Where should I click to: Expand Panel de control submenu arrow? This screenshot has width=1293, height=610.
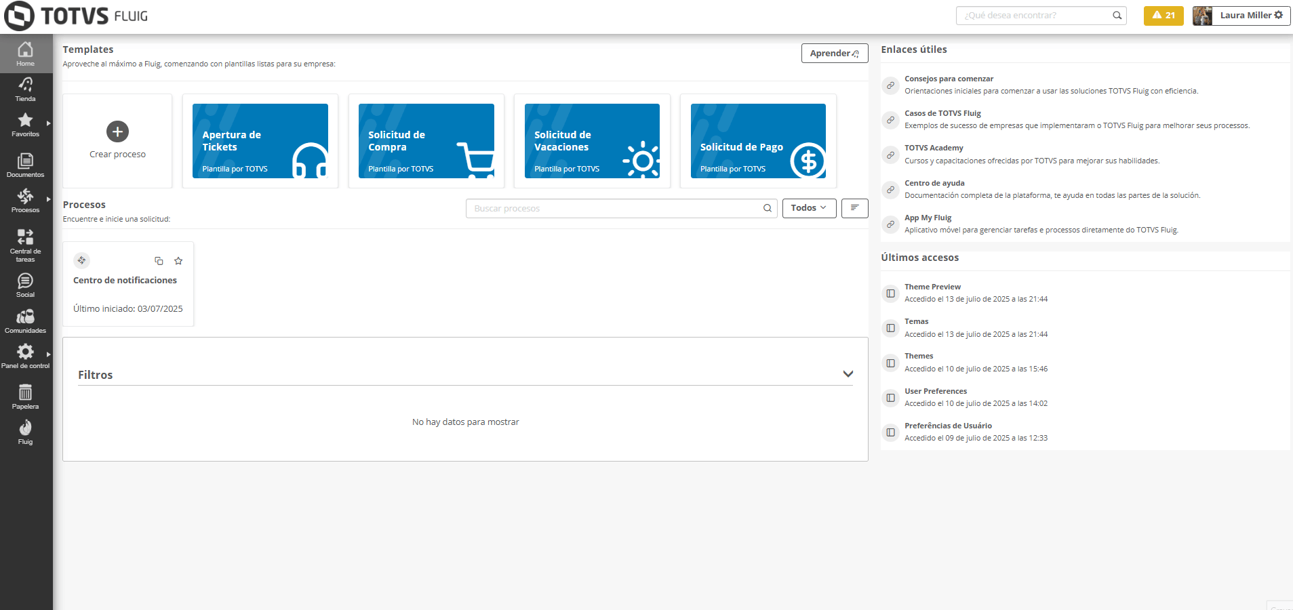48,354
